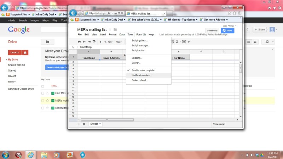Click the undo arrow in the toolbar

[84, 42]
